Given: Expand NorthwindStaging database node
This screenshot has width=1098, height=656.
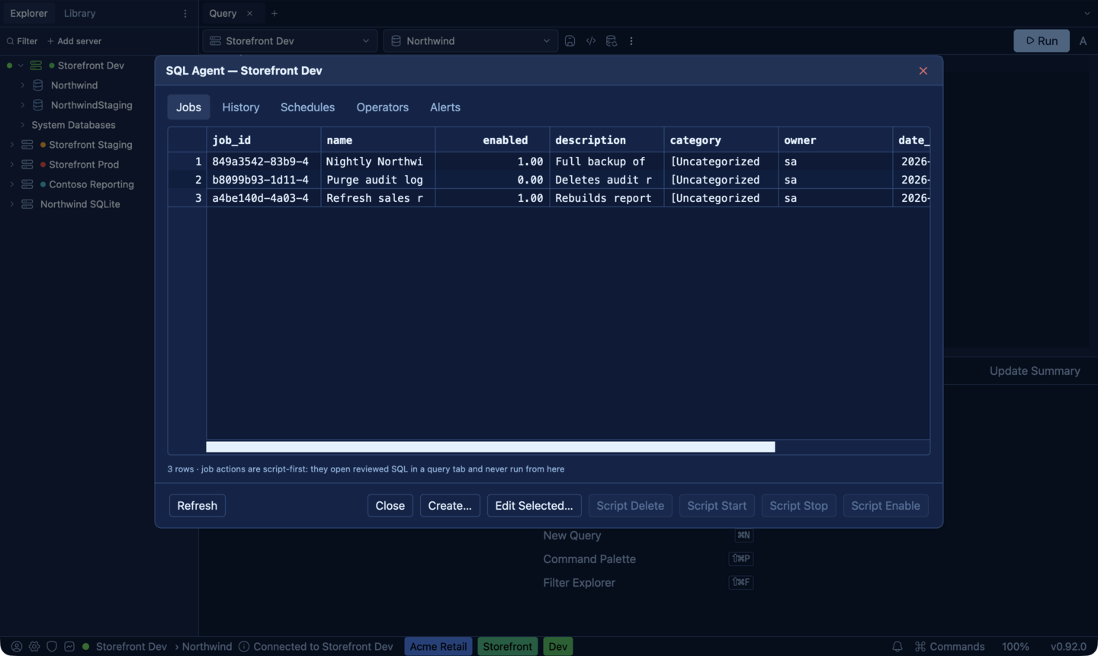Looking at the screenshot, I should pos(22,105).
